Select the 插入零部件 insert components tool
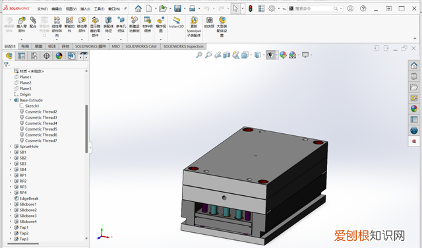 22,24
